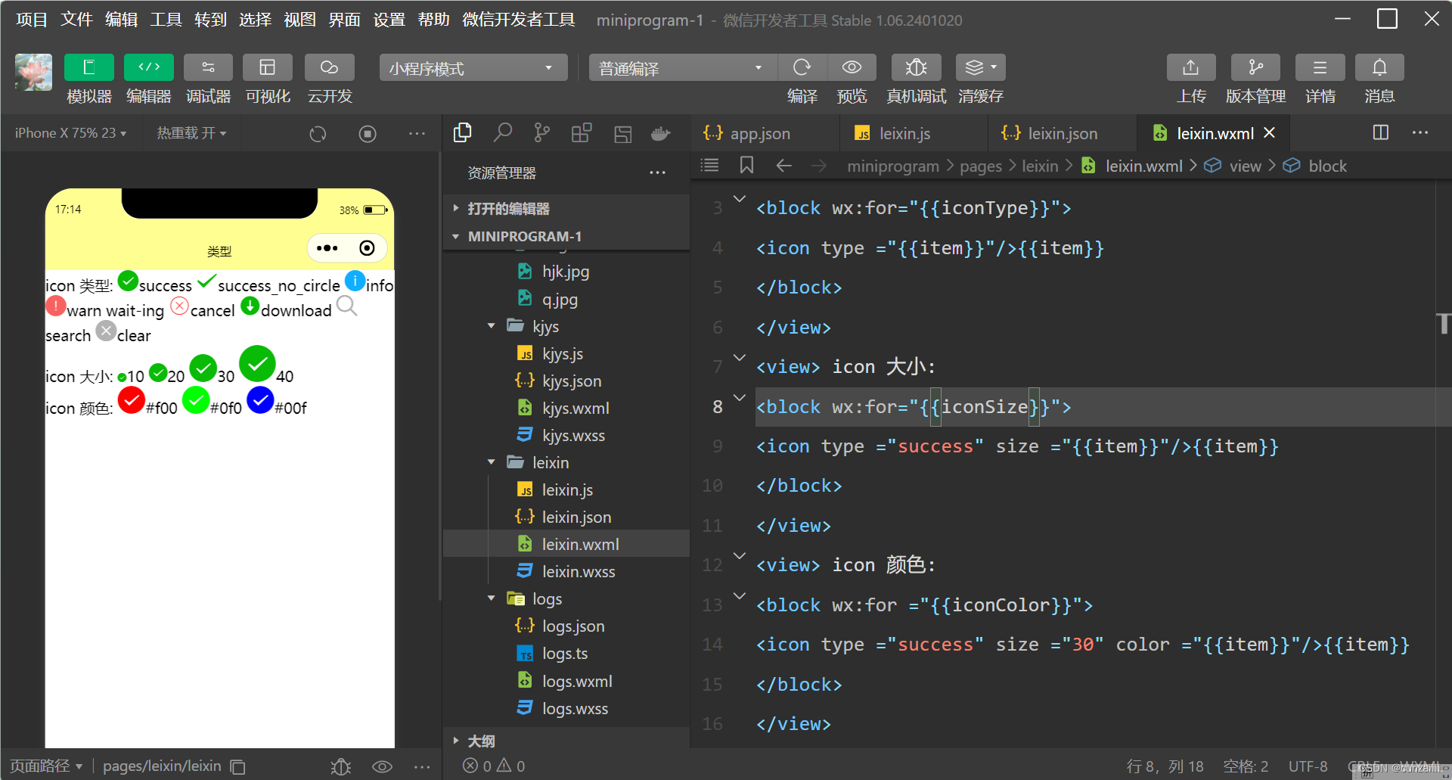Open iPhone X device selector dropdown
The image size is (1452, 780).
click(70, 133)
